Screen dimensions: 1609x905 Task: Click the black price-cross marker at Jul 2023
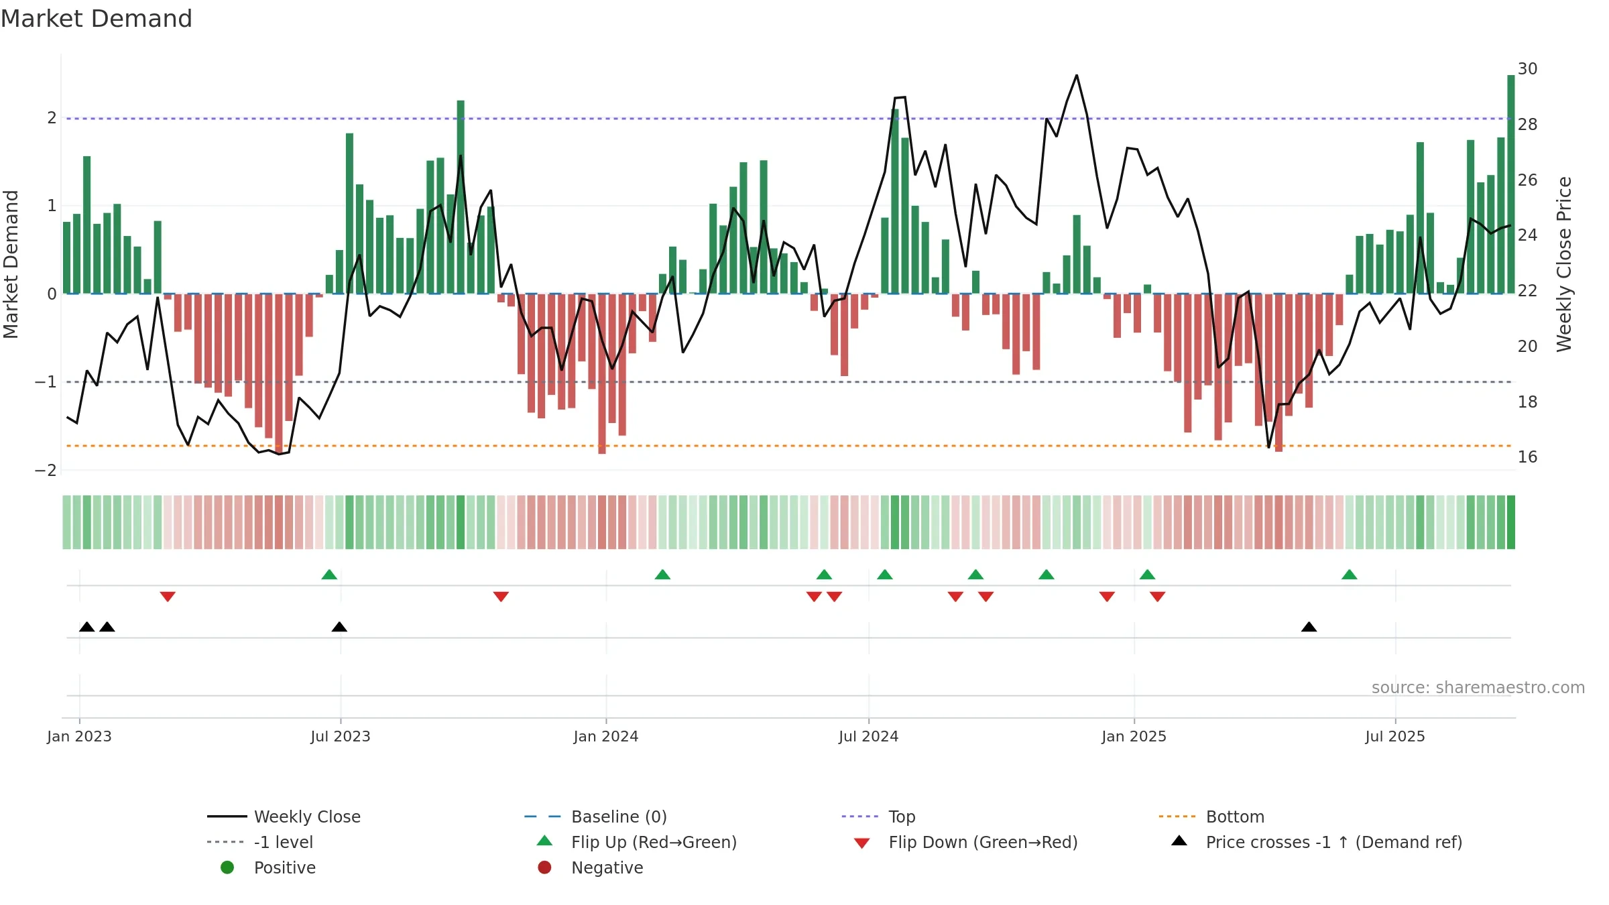339,627
